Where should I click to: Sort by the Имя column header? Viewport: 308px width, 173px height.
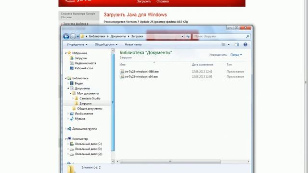122,64
